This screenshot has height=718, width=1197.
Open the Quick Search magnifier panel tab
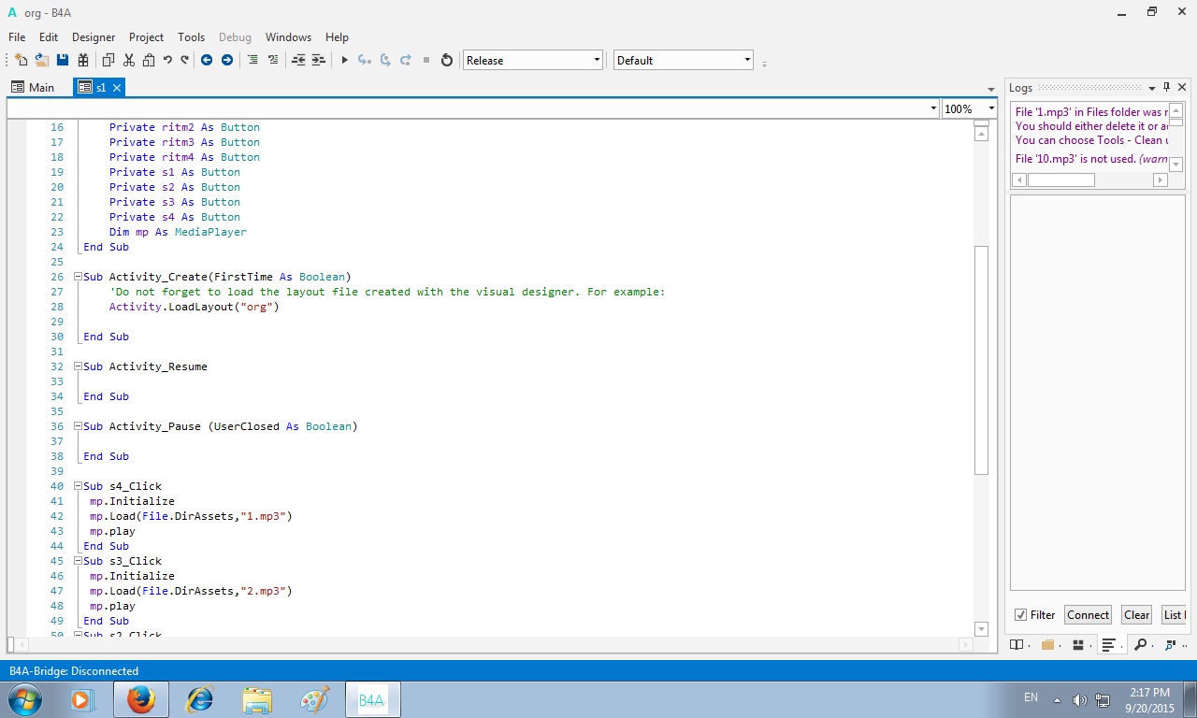[x=1140, y=645]
